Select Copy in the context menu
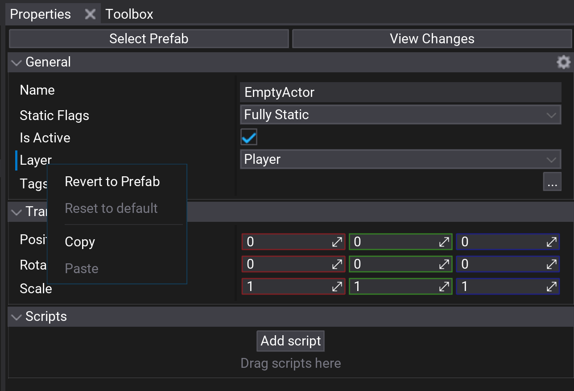 [x=80, y=241]
